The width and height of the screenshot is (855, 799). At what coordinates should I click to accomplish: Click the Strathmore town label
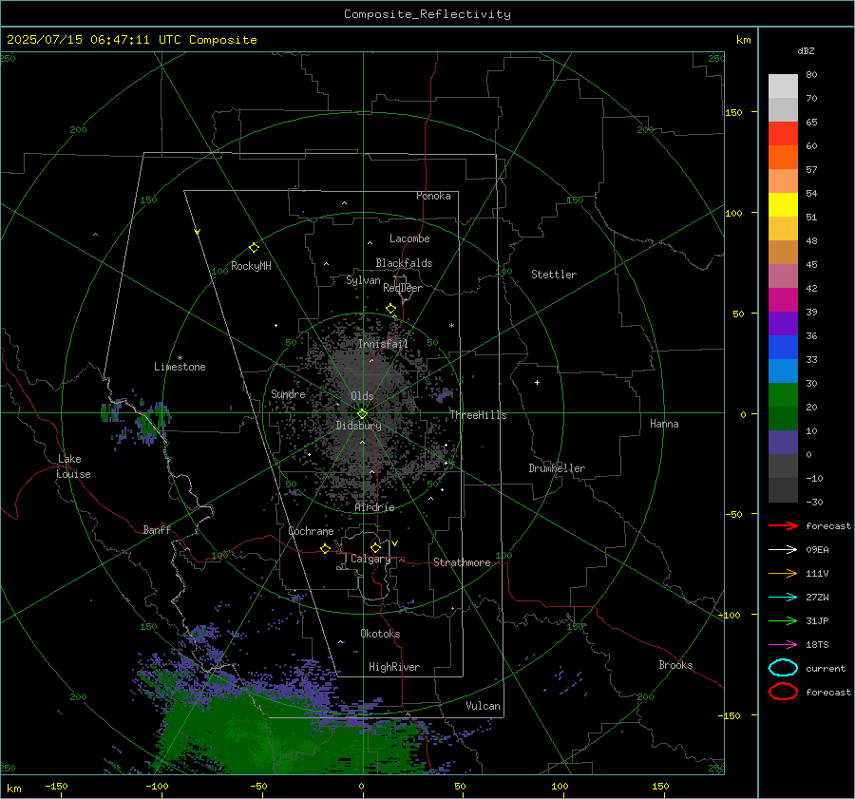(x=462, y=562)
